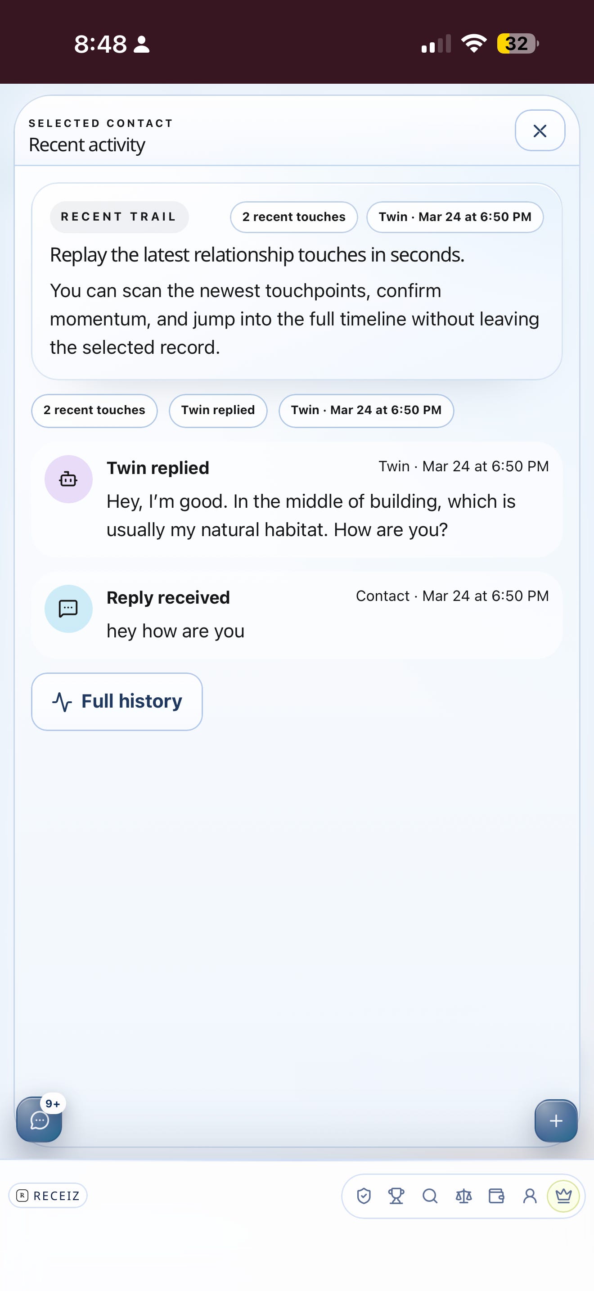Open the 'Reply received' activity entry
This screenshot has width=594, height=1291.
(x=297, y=615)
